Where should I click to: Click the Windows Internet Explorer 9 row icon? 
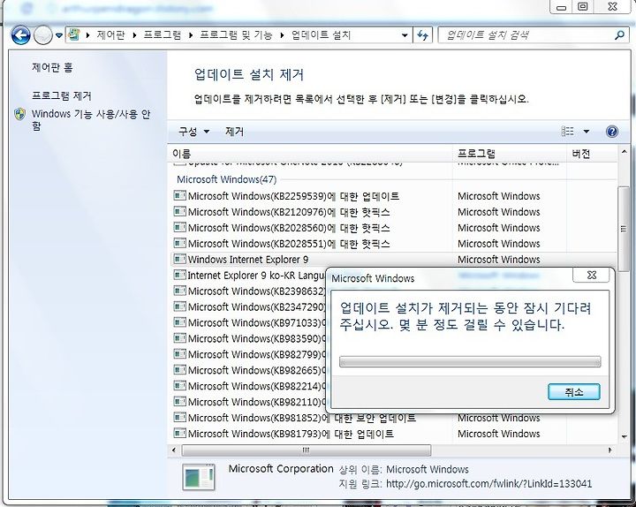pos(179,259)
